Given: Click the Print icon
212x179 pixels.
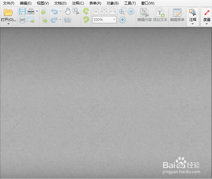Looking at the screenshot, I should (22, 20).
